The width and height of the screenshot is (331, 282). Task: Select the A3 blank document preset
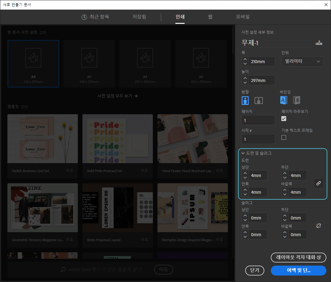click(x=145, y=64)
